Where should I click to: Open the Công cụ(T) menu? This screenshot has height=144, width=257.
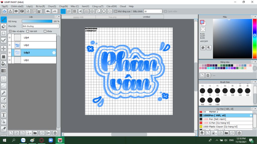98,6
